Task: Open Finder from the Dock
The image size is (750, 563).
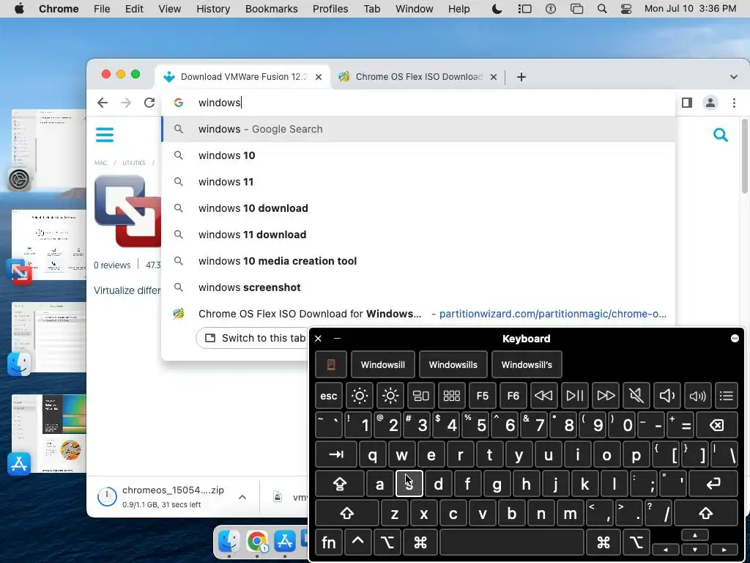Action: click(229, 542)
